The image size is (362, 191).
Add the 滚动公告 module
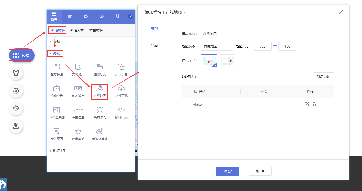tap(57, 92)
